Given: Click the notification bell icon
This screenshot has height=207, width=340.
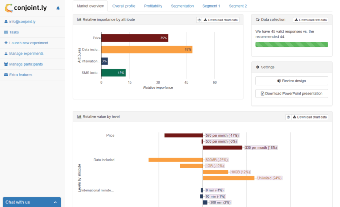Looking at the screenshot, I should [x=58, y=8].
